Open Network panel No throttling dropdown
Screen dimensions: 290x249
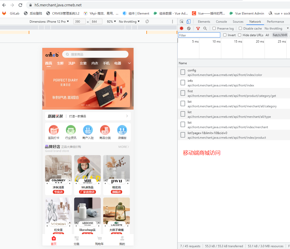pos(277,28)
